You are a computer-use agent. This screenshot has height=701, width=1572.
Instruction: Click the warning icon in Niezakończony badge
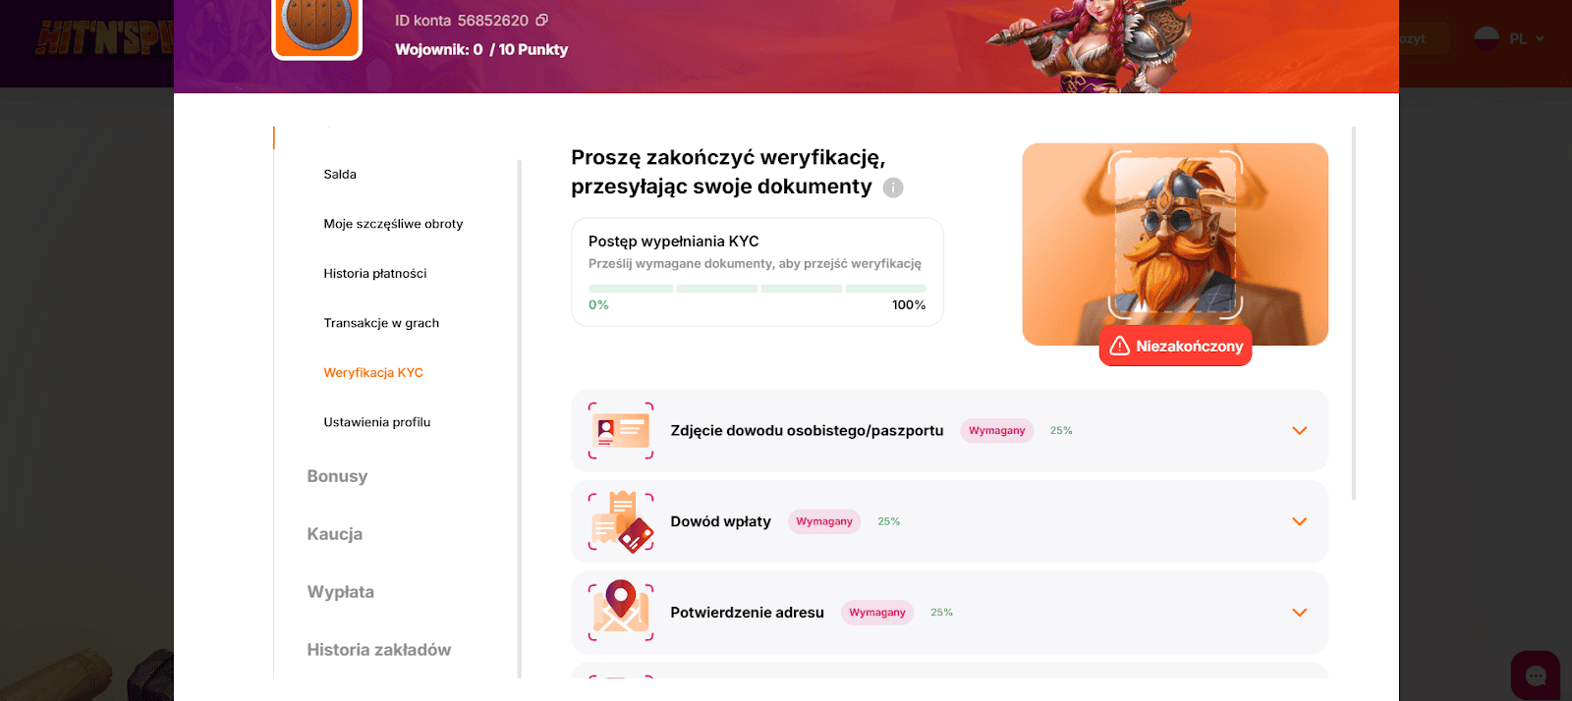[1119, 347]
